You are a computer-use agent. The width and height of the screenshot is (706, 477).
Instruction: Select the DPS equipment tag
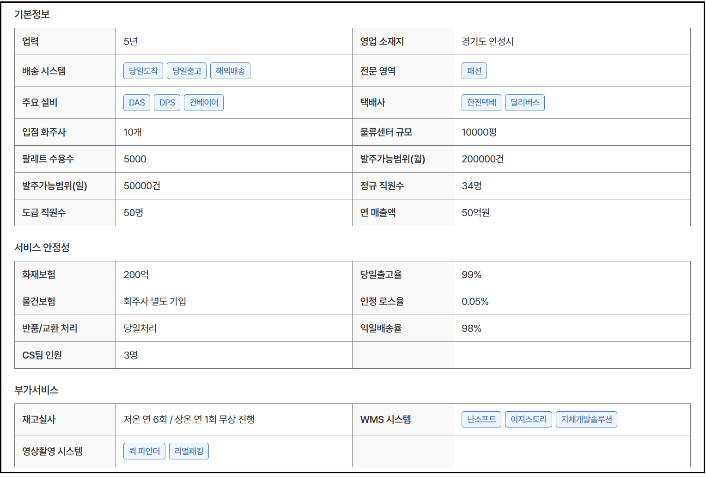pos(167,103)
